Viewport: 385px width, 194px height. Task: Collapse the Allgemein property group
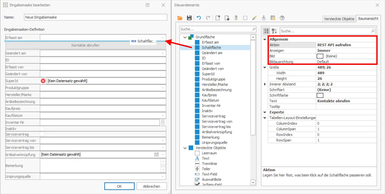pos(265,39)
